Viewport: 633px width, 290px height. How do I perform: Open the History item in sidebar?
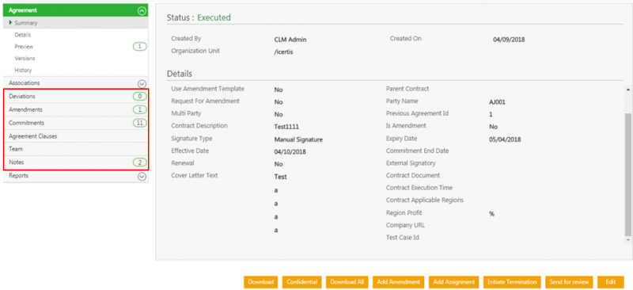tap(23, 71)
